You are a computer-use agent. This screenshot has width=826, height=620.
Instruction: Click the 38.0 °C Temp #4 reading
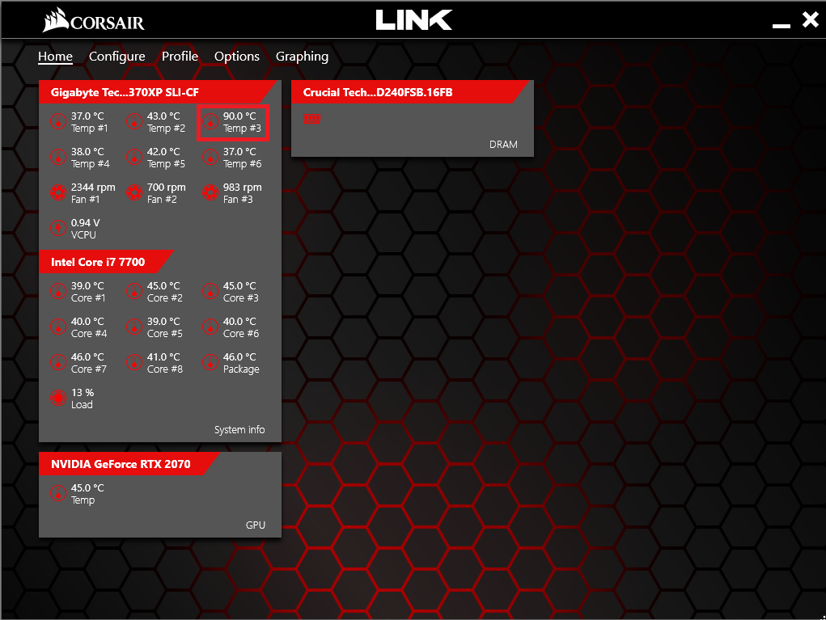[87, 152]
